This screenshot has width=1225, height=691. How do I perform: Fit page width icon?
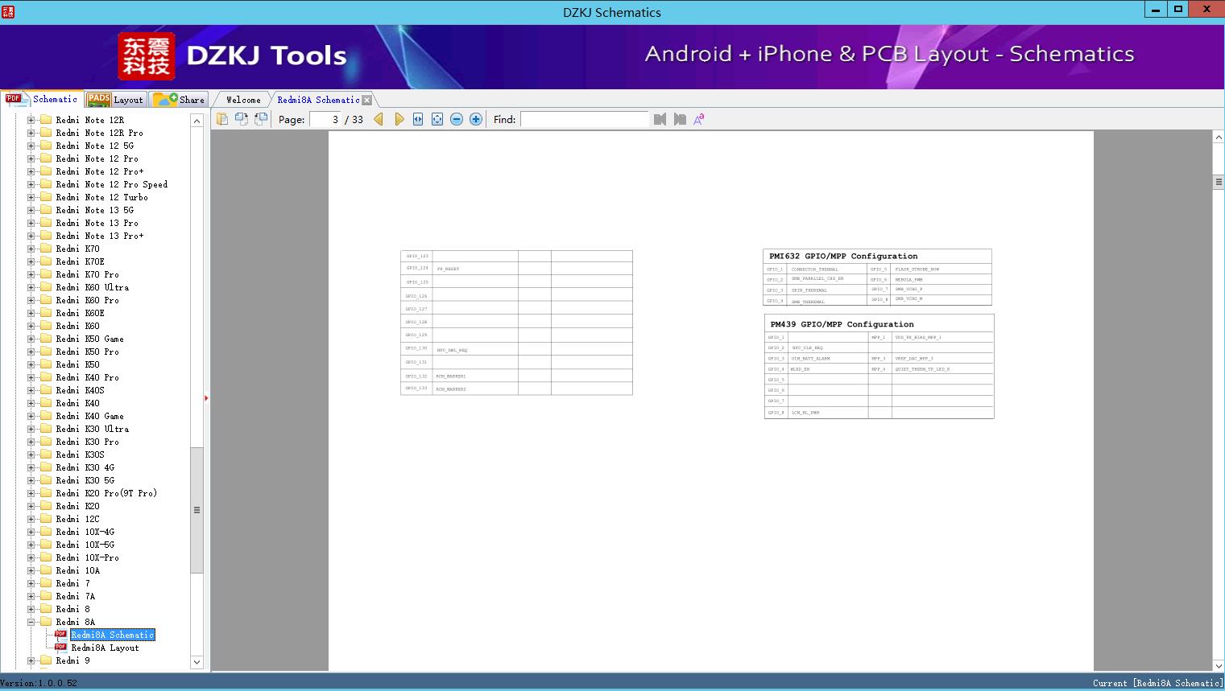coord(418,119)
